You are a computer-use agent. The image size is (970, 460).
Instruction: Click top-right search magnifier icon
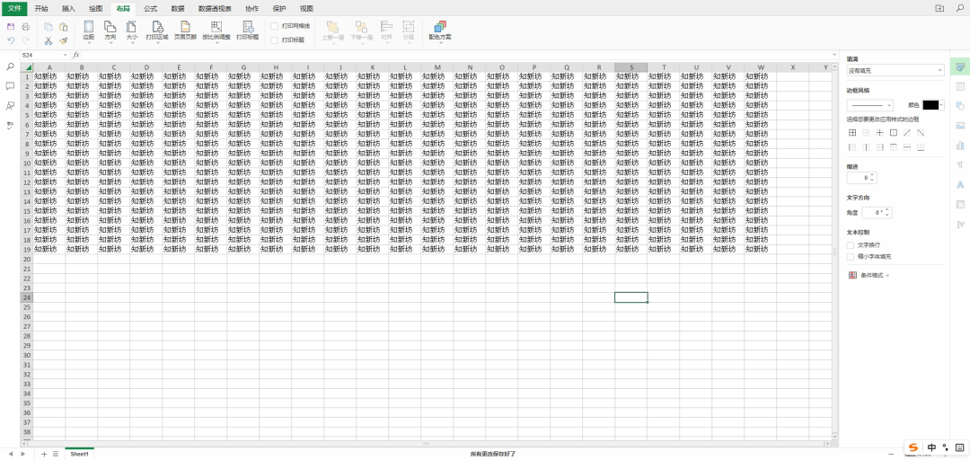960,8
